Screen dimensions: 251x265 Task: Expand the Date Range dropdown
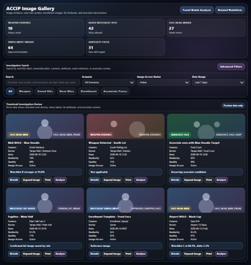pos(218,82)
